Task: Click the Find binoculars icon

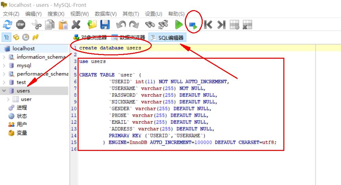Action: (x=150, y=25)
